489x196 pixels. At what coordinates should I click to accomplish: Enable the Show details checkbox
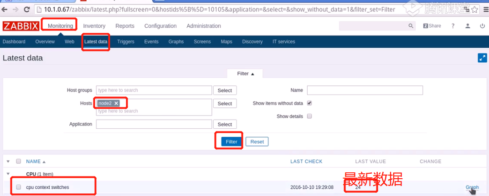click(x=310, y=116)
